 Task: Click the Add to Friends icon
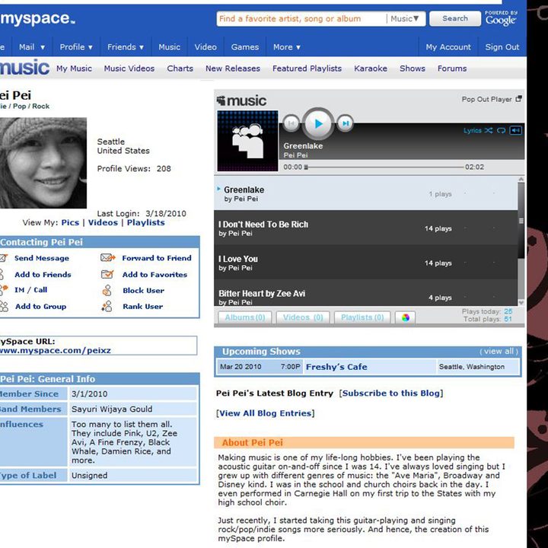pyautogui.click(x=2, y=274)
